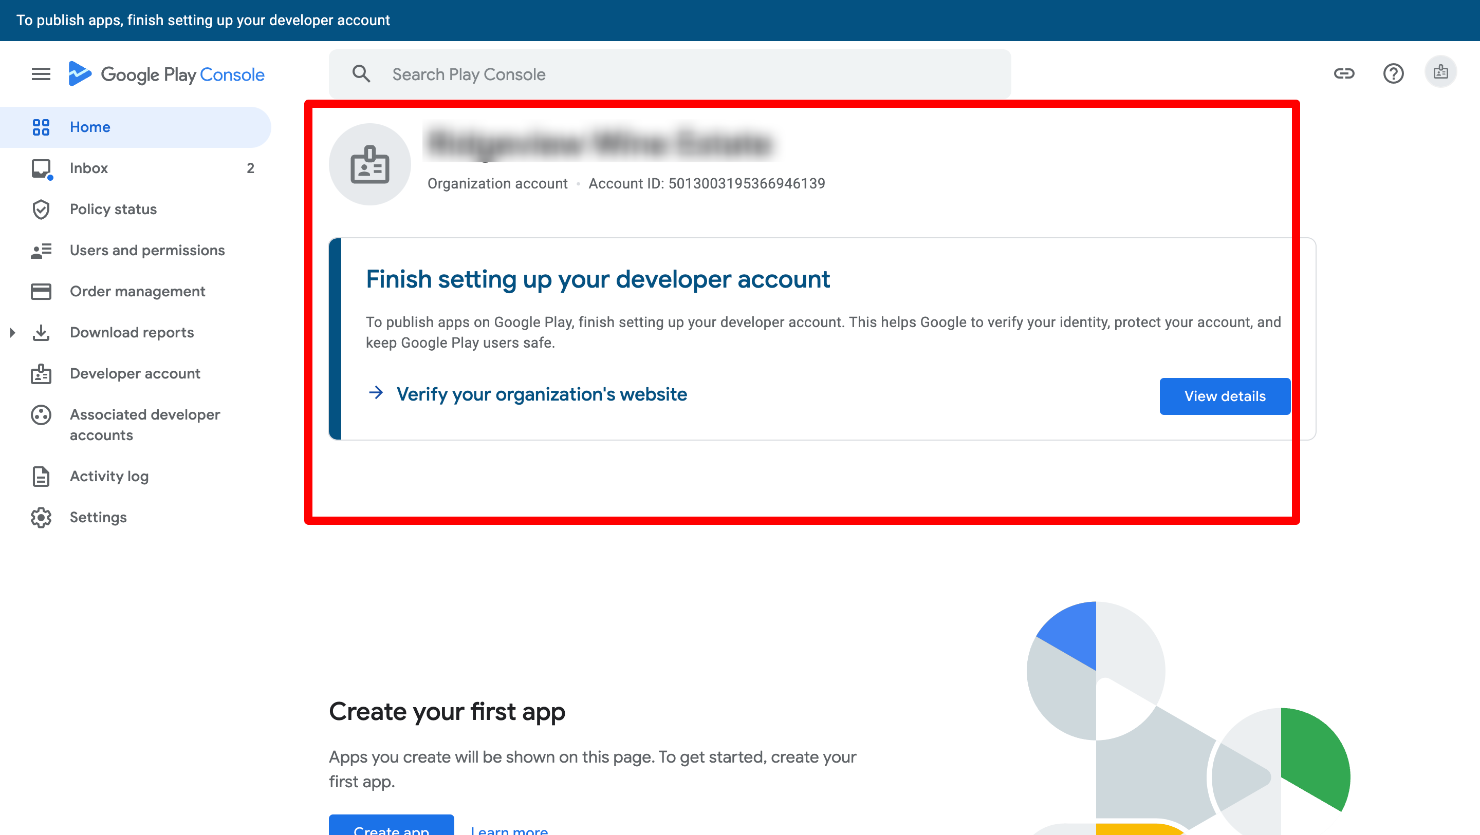Click the organization account avatar icon
The height and width of the screenshot is (835, 1480).
[x=370, y=164]
